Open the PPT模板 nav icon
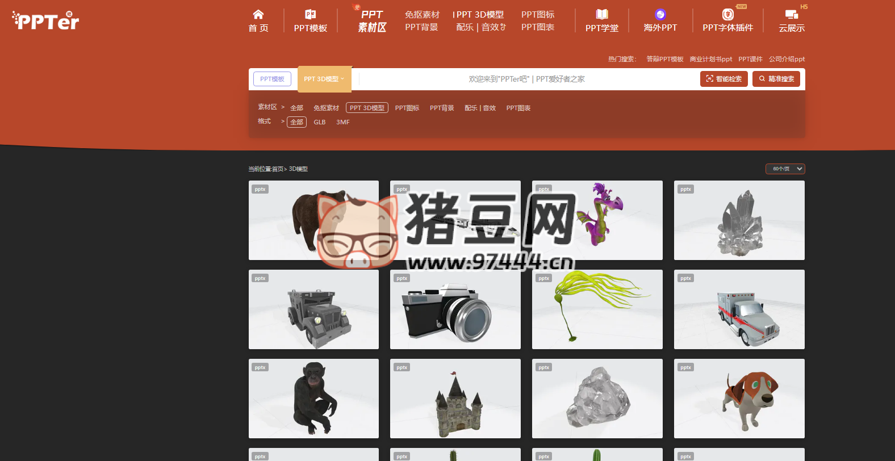895x461 pixels. 311,14
